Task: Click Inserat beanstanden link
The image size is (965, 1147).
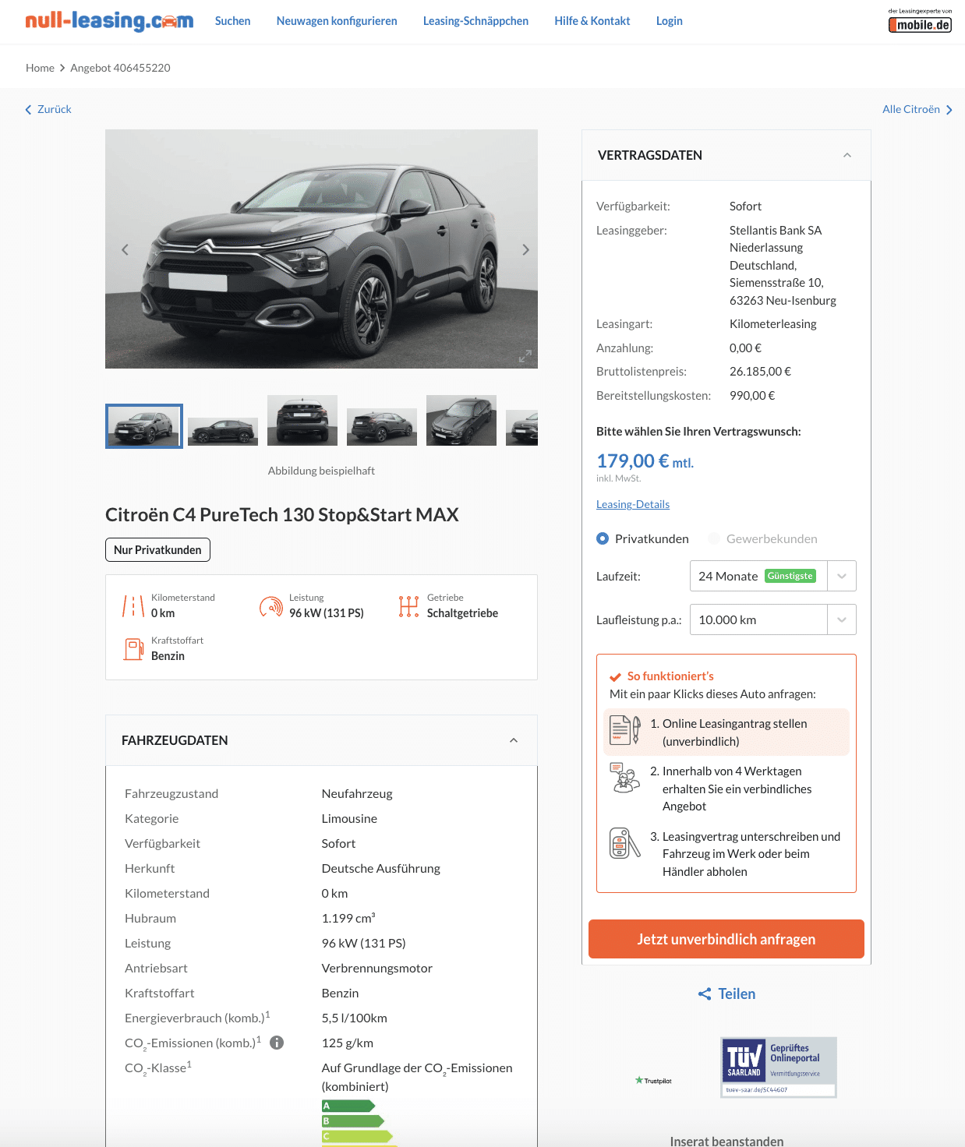Action: click(726, 1140)
